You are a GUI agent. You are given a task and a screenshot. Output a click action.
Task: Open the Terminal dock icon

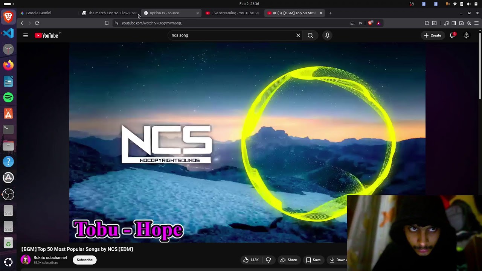coord(8,129)
